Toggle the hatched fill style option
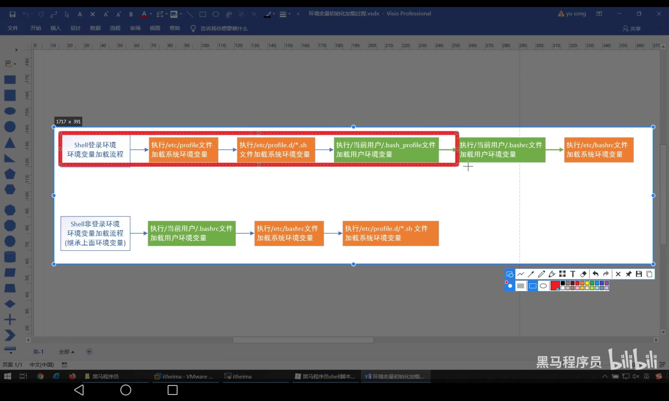 click(520, 286)
